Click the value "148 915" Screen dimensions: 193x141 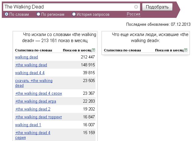point(88,65)
